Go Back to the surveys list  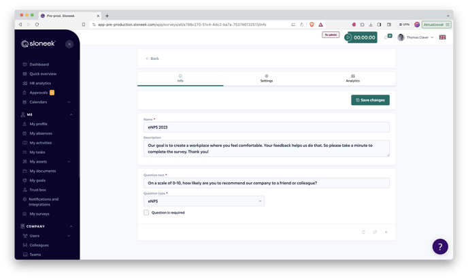152,59
